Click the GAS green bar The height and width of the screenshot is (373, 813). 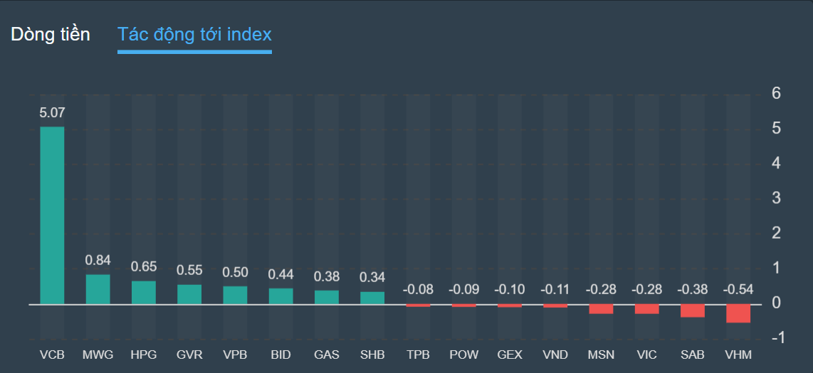pyautogui.click(x=326, y=297)
